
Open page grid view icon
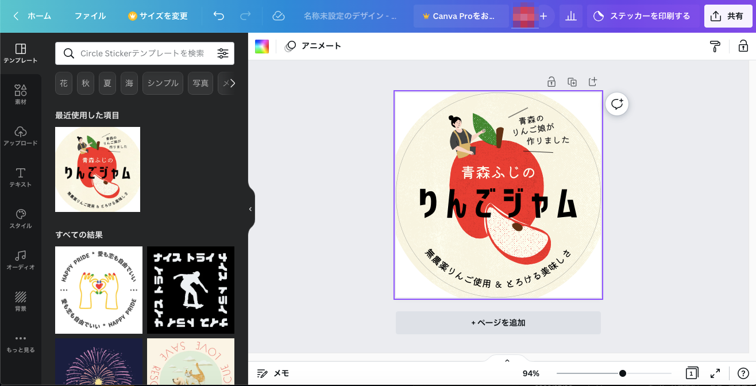coord(692,373)
